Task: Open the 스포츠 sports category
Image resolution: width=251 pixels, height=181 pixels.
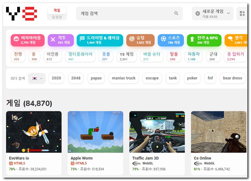Action: [171, 40]
